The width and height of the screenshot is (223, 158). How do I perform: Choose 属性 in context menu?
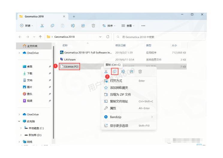[x=129, y=108]
